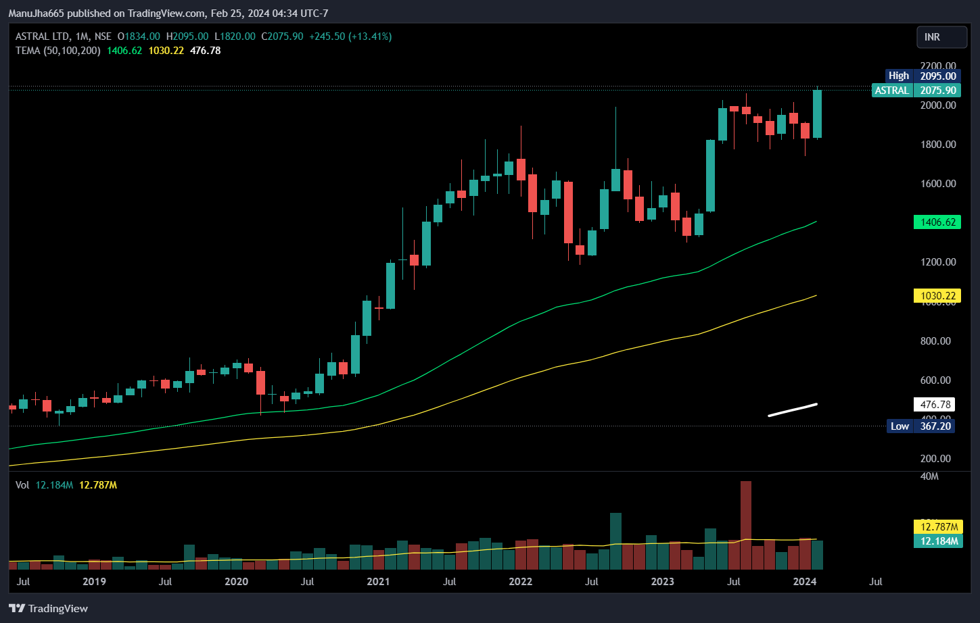This screenshot has width=980, height=623.
Task: Click the 1800.00 price axis tick
Action: (938, 145)
